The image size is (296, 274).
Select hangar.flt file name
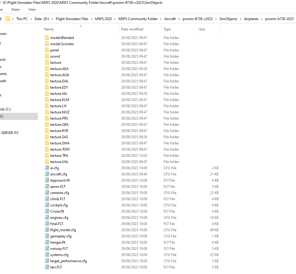pyautogui.click(x=58, y=242)
